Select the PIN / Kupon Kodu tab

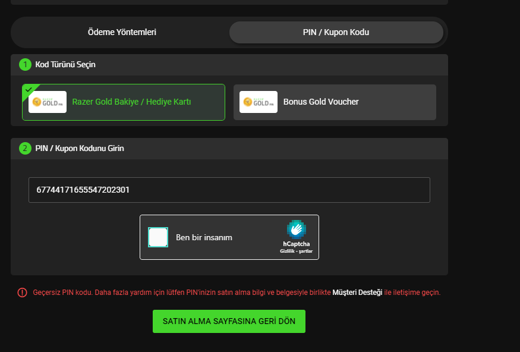[336, 32]
